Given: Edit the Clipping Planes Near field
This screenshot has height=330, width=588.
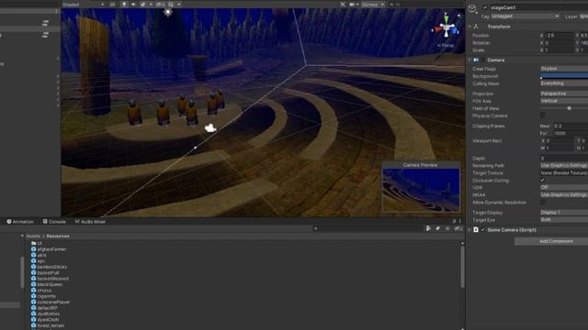Looking at the screenshot, I should 571,126.
